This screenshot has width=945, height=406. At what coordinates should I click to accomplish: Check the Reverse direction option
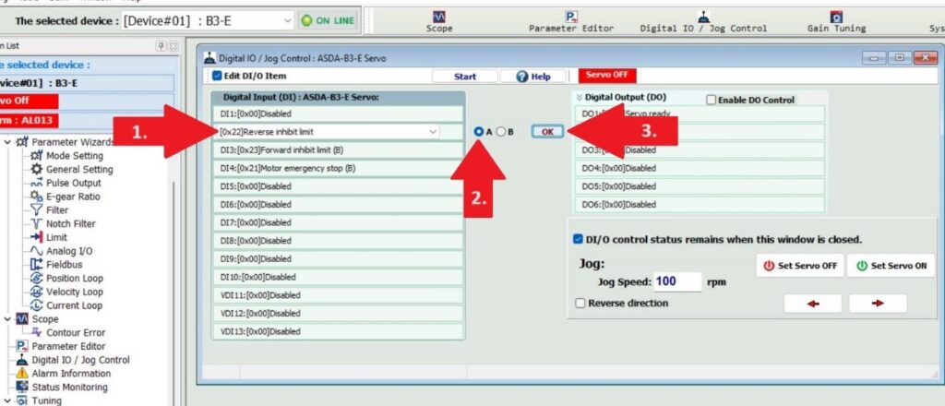pyautogui.click(x=580, y=303)
